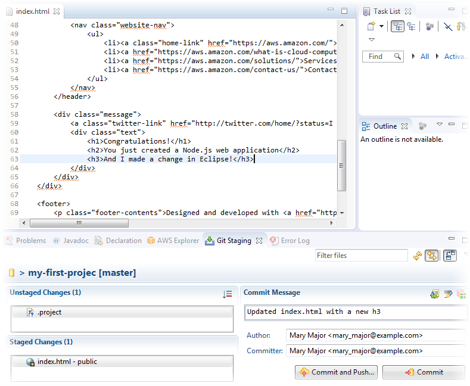This screenshot has height=386, width=470.
Task: Maximize the editor area
Action: click(x=344, y=11)
